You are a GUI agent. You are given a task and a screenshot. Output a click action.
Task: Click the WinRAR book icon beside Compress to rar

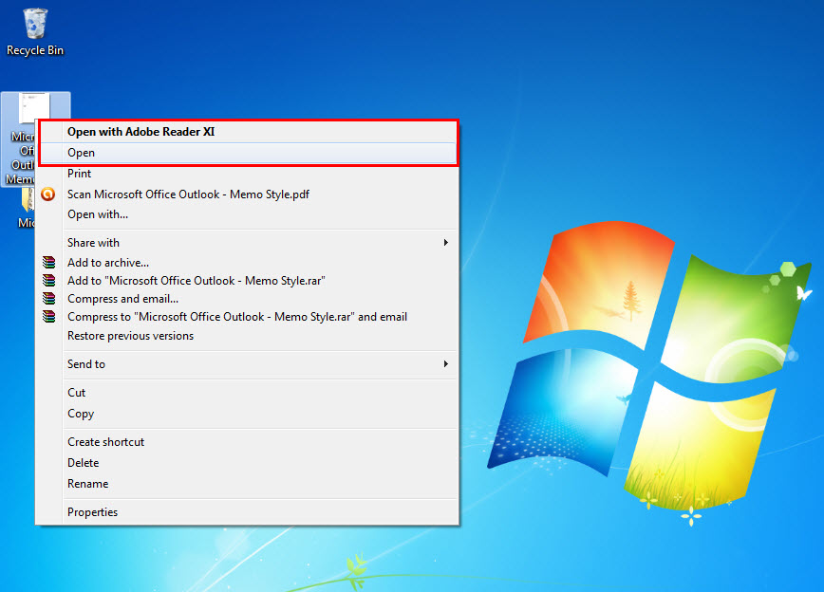tap(48, 316)
